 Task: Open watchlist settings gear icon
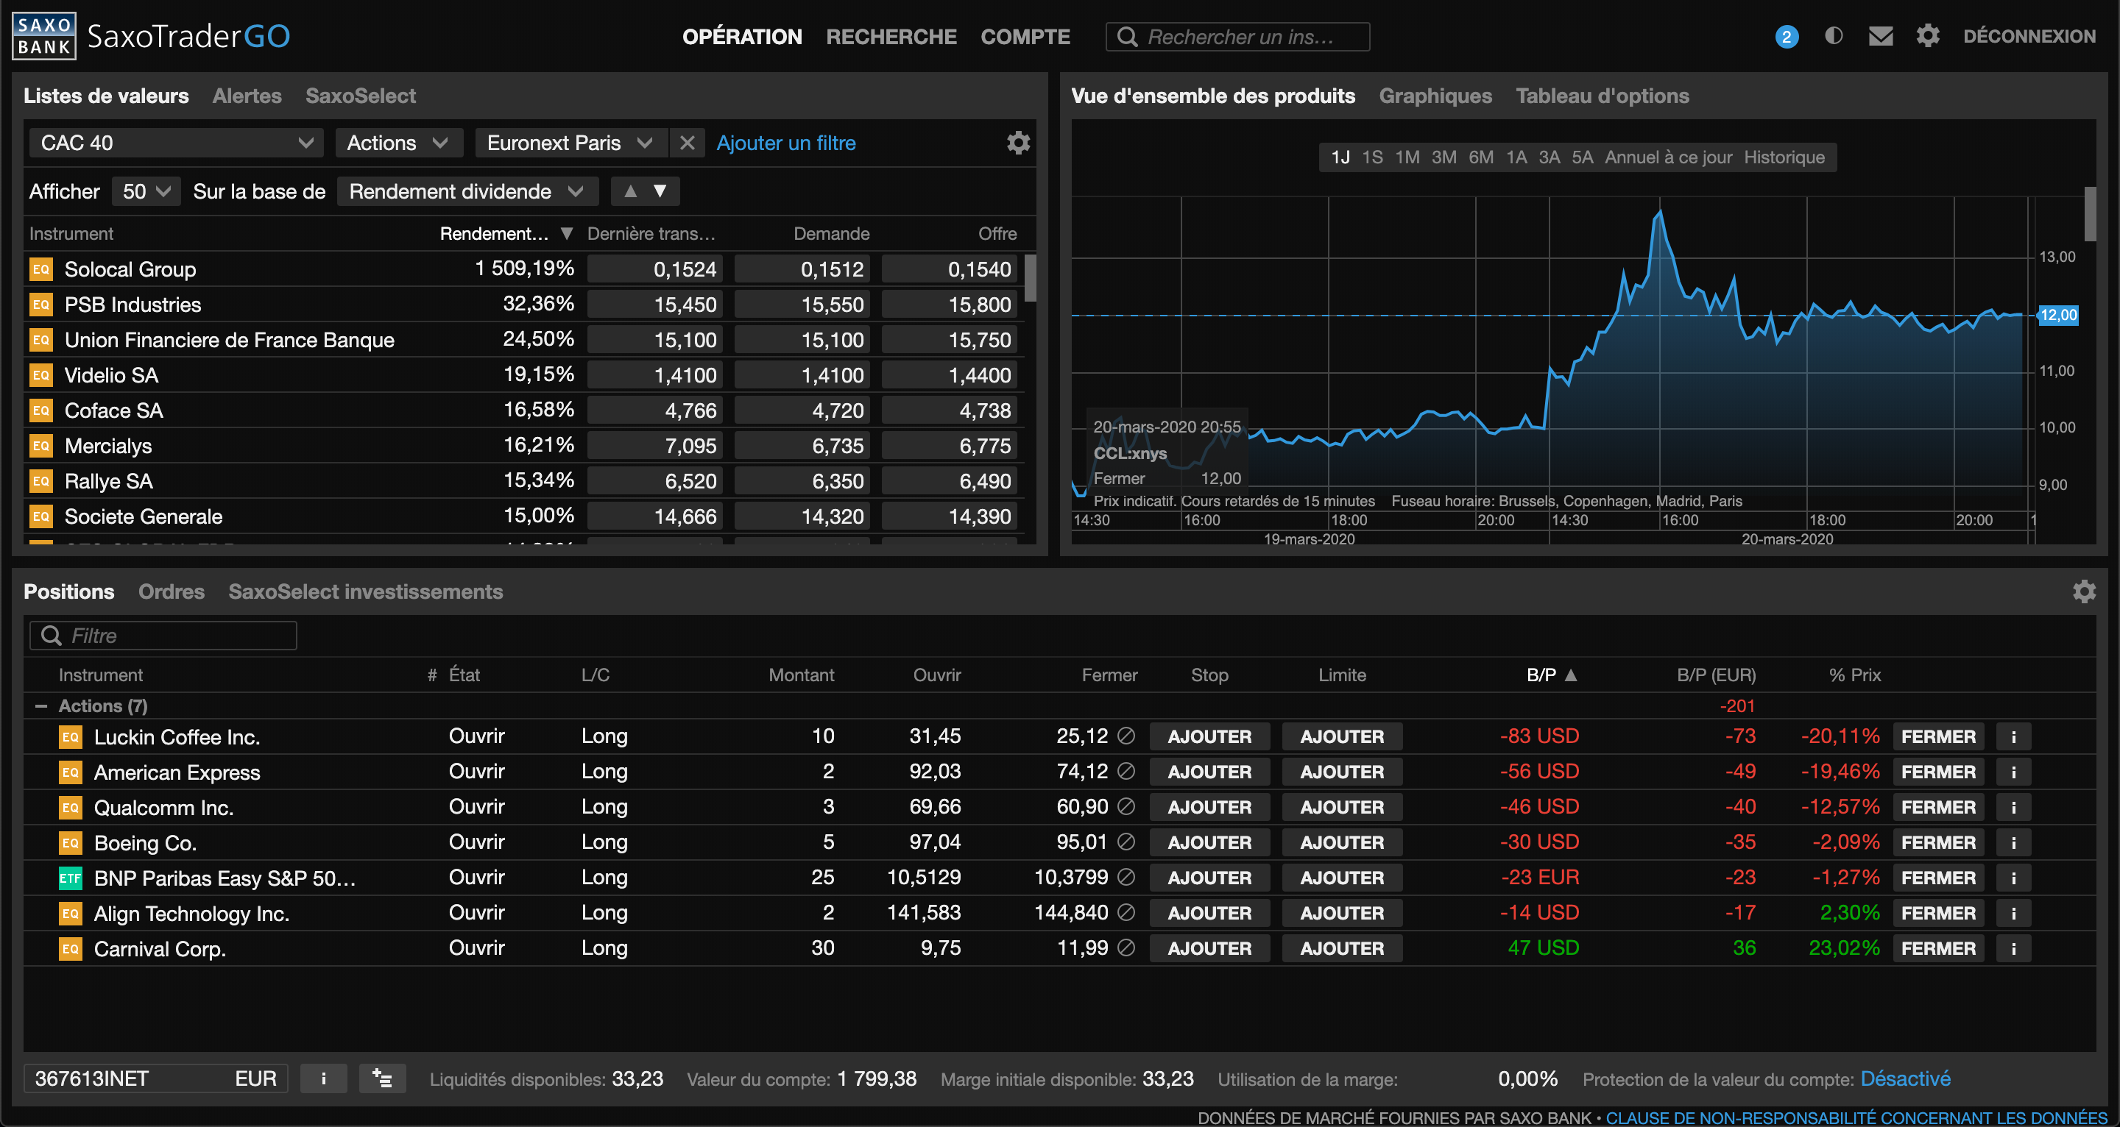[1018, 143]
